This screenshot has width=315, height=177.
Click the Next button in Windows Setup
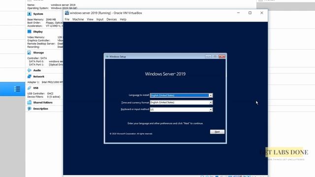click(x=217, y=132)
